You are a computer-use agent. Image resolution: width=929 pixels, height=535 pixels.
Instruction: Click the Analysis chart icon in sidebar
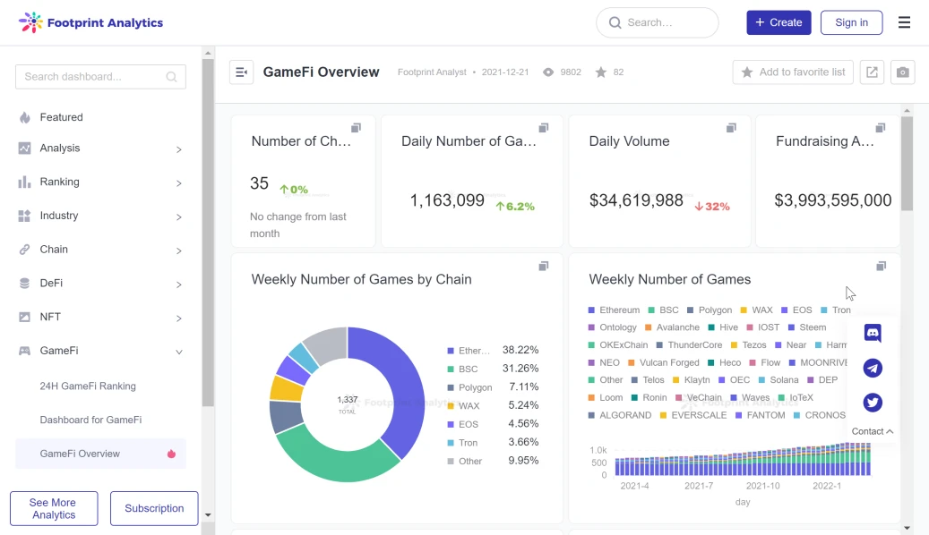click(24, 148)
